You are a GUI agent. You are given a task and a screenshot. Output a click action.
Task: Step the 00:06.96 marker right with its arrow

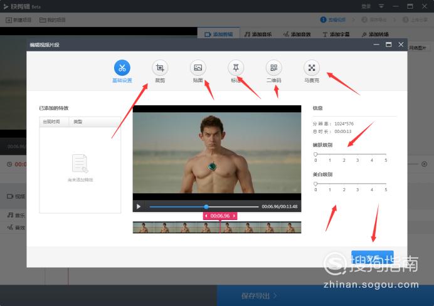click(234, 216)
